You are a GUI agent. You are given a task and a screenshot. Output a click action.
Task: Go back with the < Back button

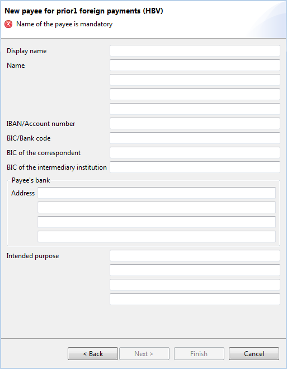click(x=93, y=354)
